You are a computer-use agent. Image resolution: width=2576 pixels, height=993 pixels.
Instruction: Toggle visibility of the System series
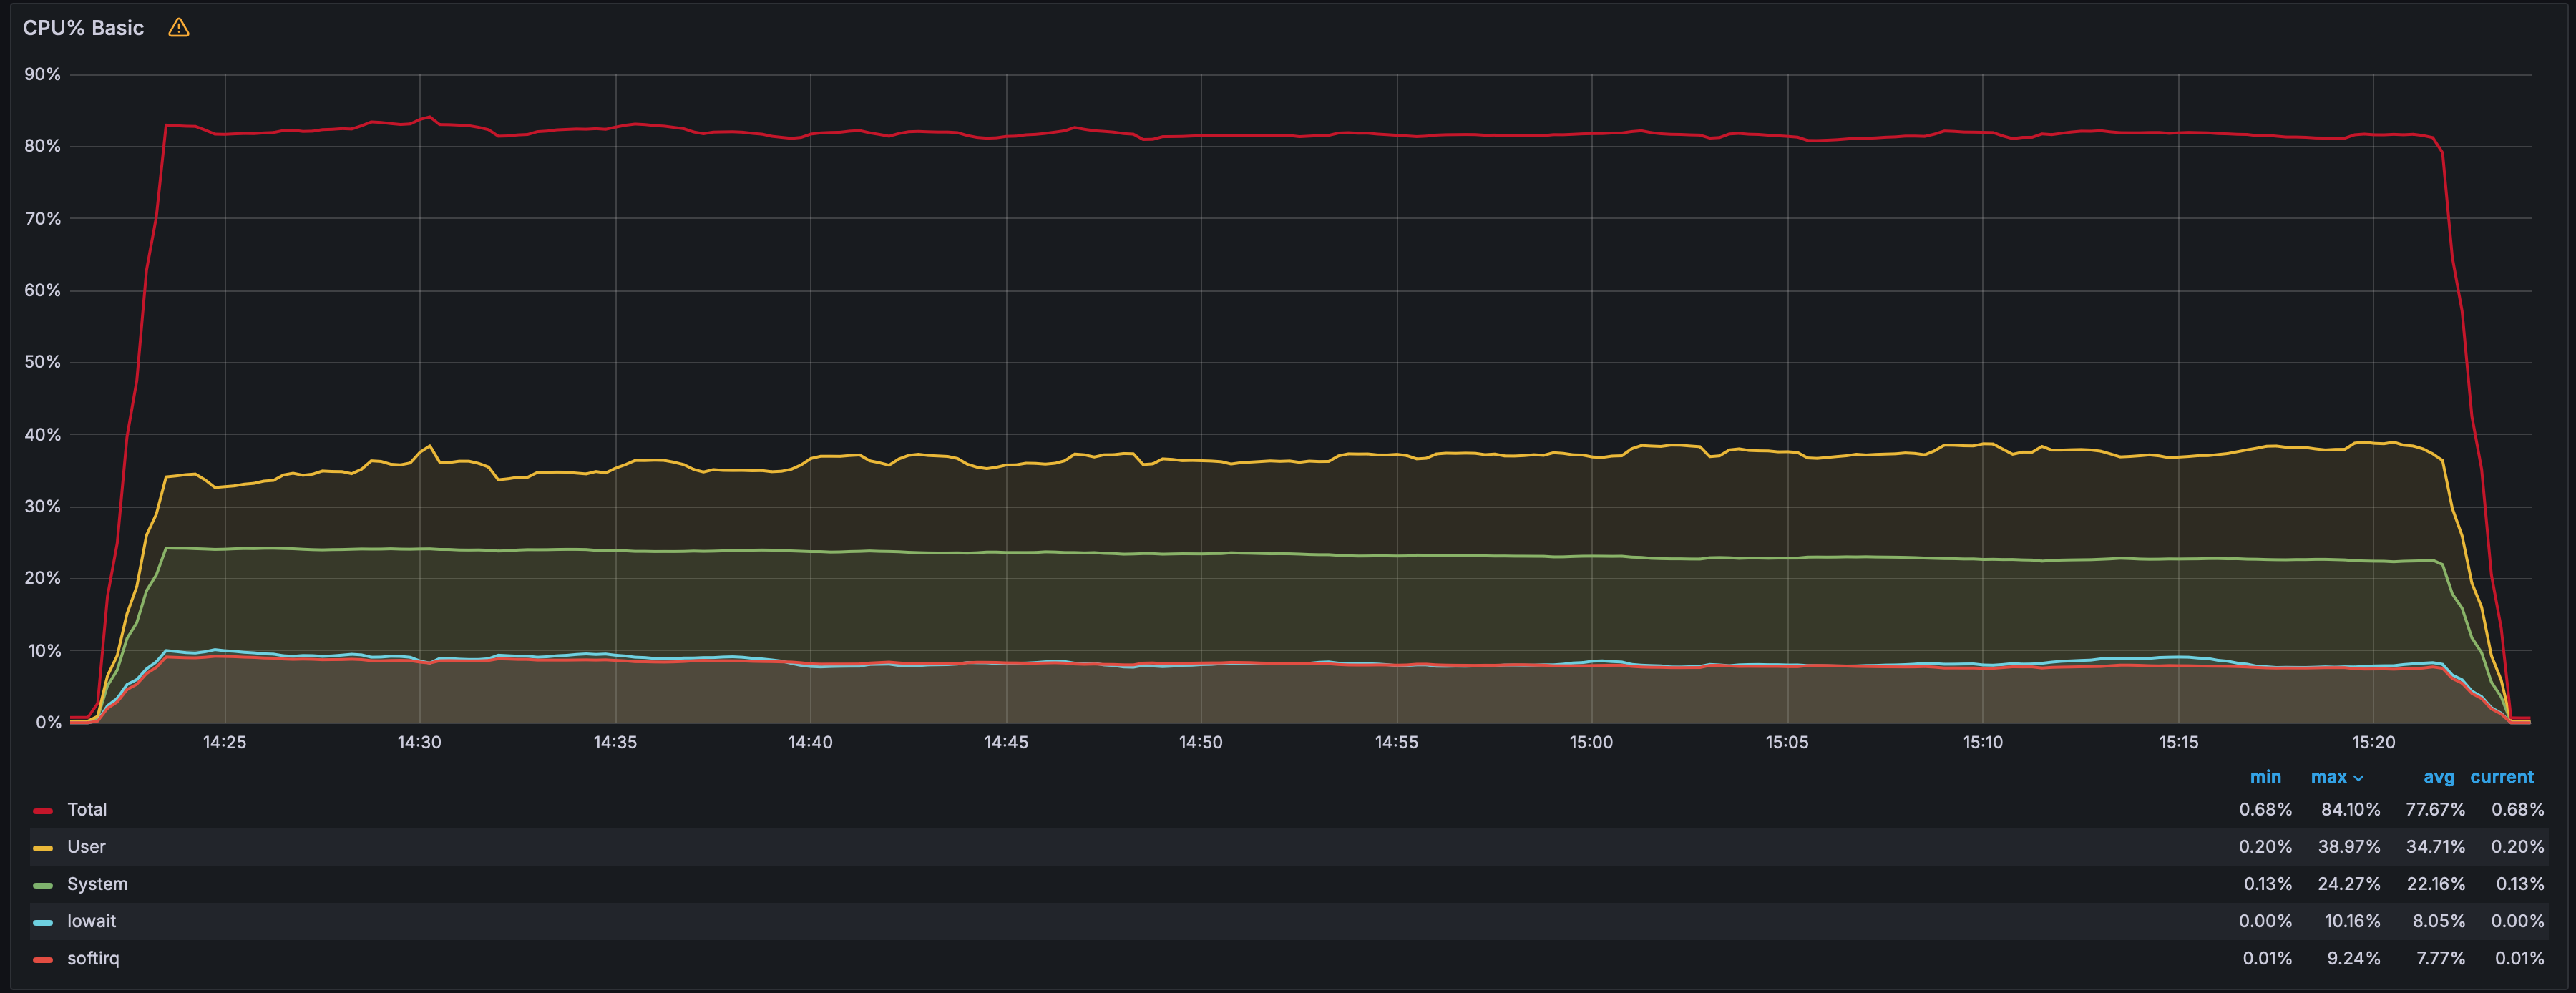pos(97,884)
